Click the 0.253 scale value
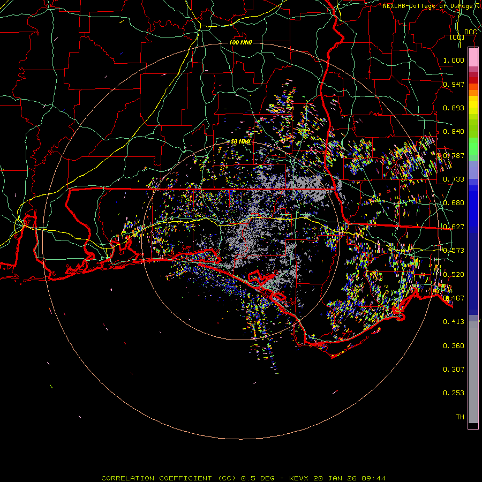The width and height of the screenshot is (482, 482). pos(454,393)
